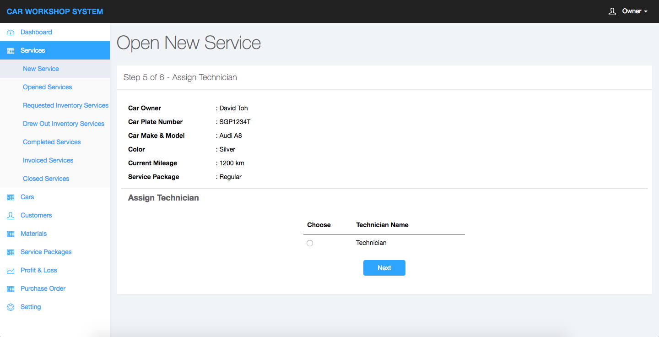Screen dimensions: 659x337
Task: Open the Invoiced Services link
Action: coord(48,160)
